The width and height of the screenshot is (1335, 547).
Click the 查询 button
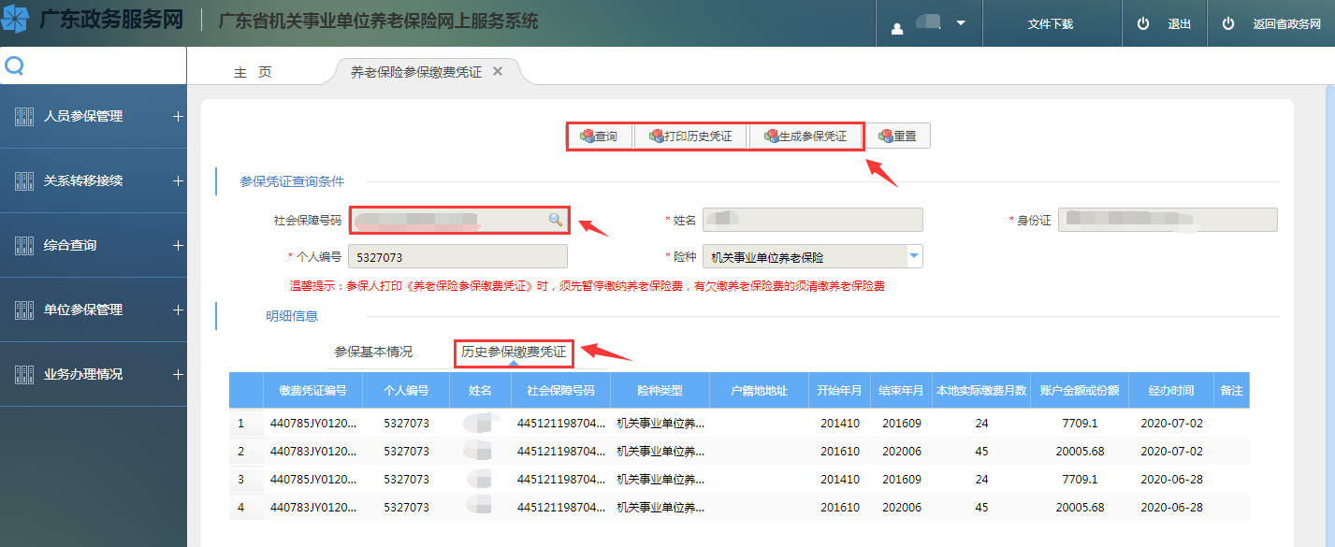[x=599, y=137]
